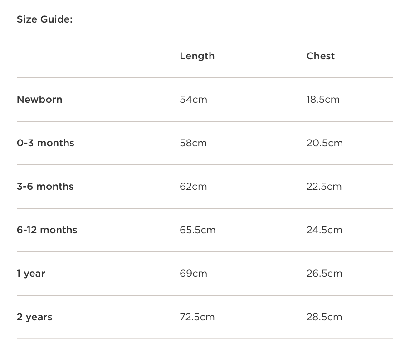Click the 1 year row label
The width and height of the screenshot is (410, 356).
point(31,274)
